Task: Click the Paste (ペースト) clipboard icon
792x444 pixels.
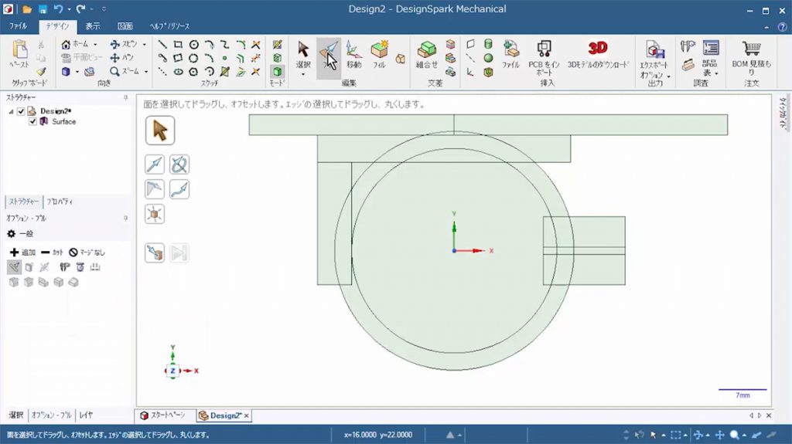Action: (x=19, y=53)
